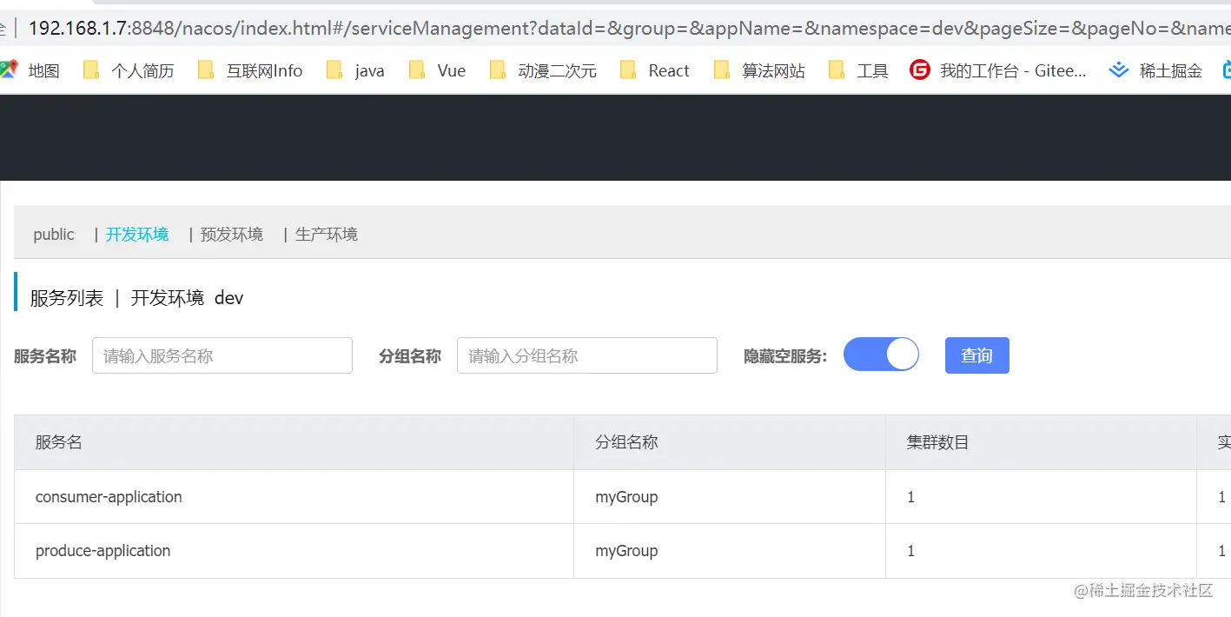1231x617 pixels.
Task: Open the Gitee 我的工作台 bookmark icon
Action: point(920,70)
